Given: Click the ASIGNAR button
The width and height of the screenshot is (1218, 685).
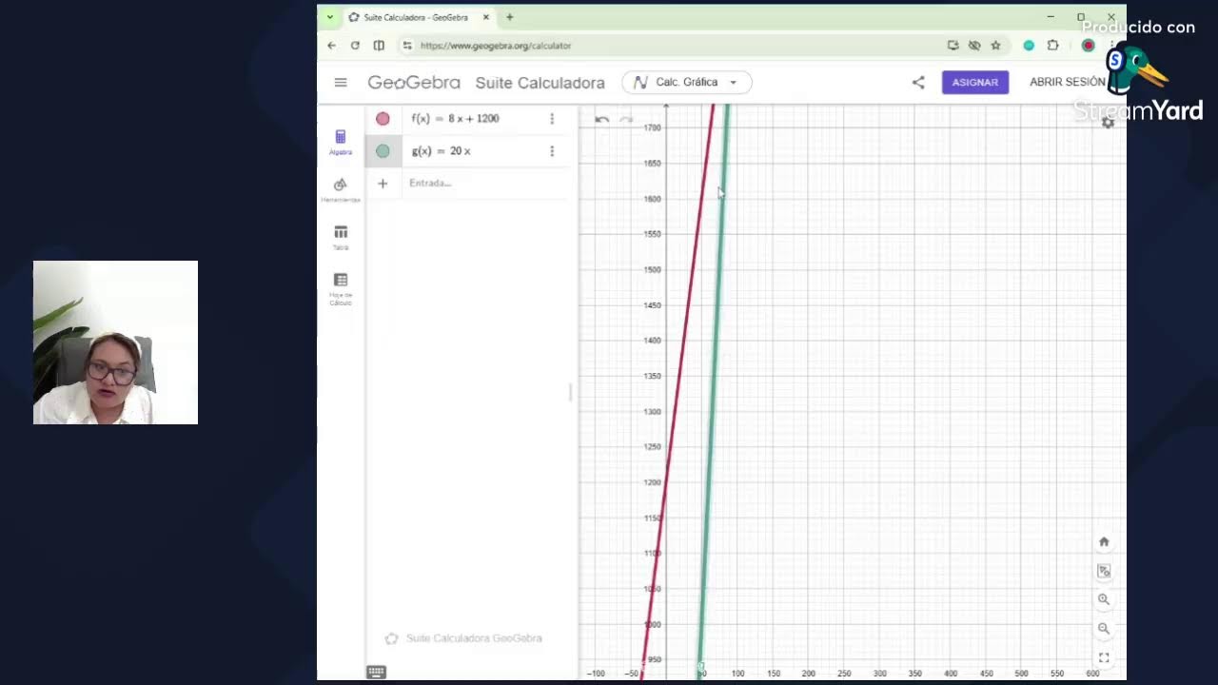Looking at the screenshot, I should [974, 83].
